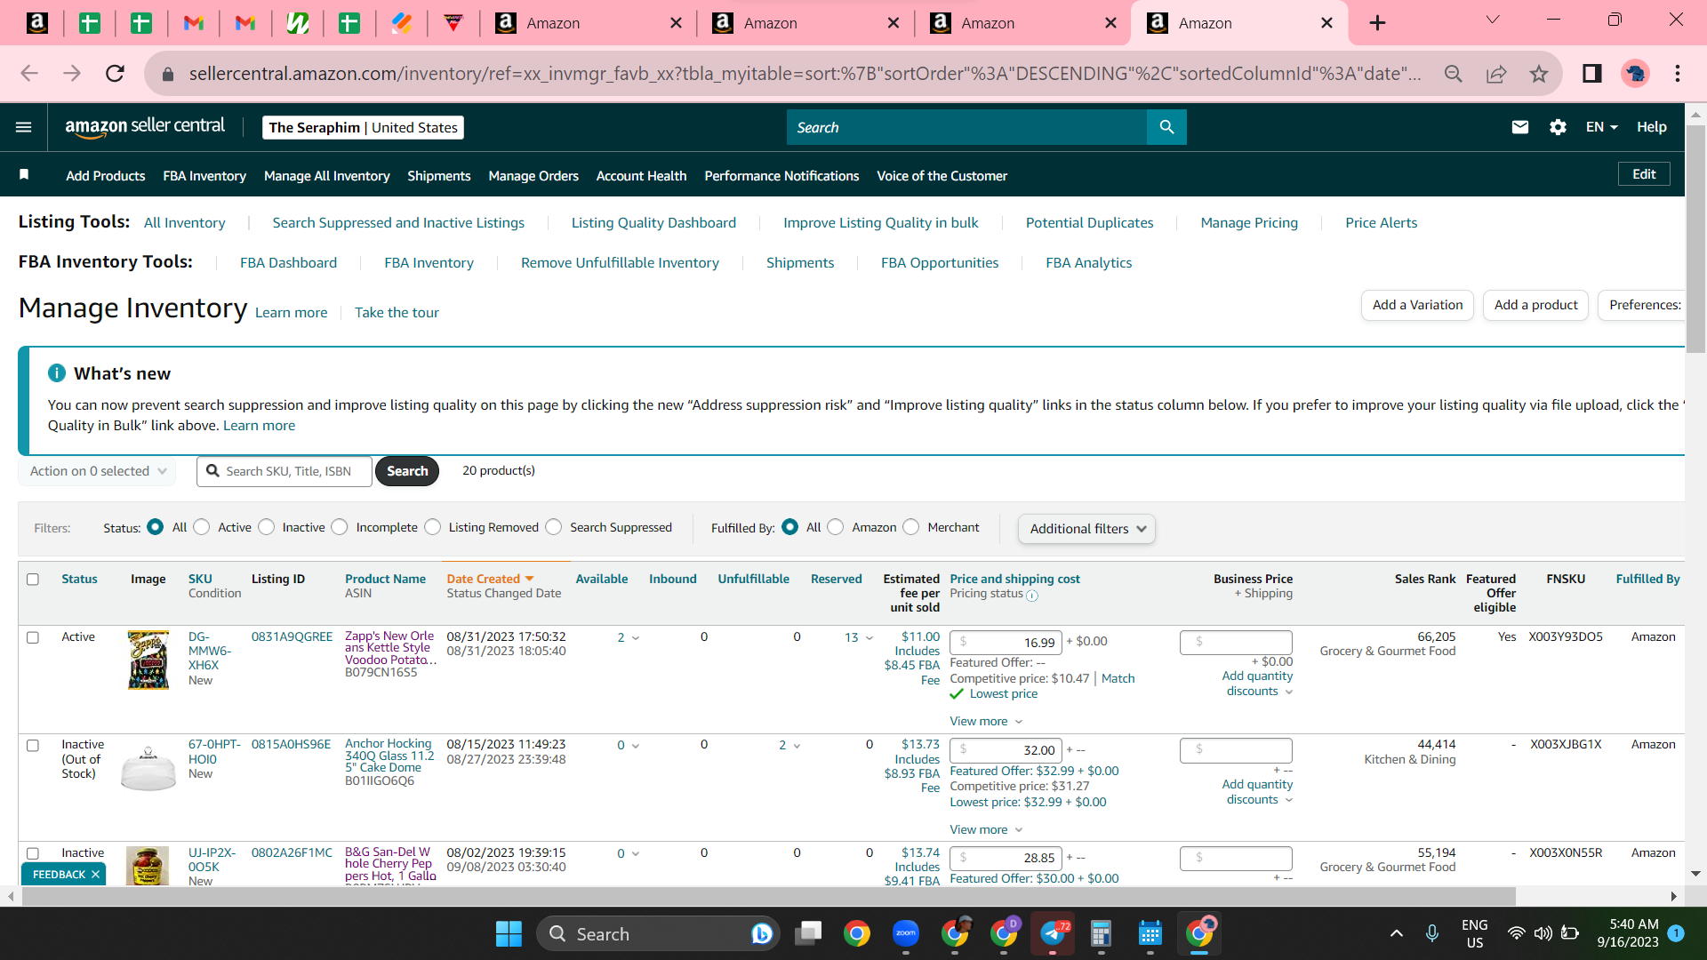Open the Chrome tab search chevron
The image size is (1707, 960).
point(1493,20)
